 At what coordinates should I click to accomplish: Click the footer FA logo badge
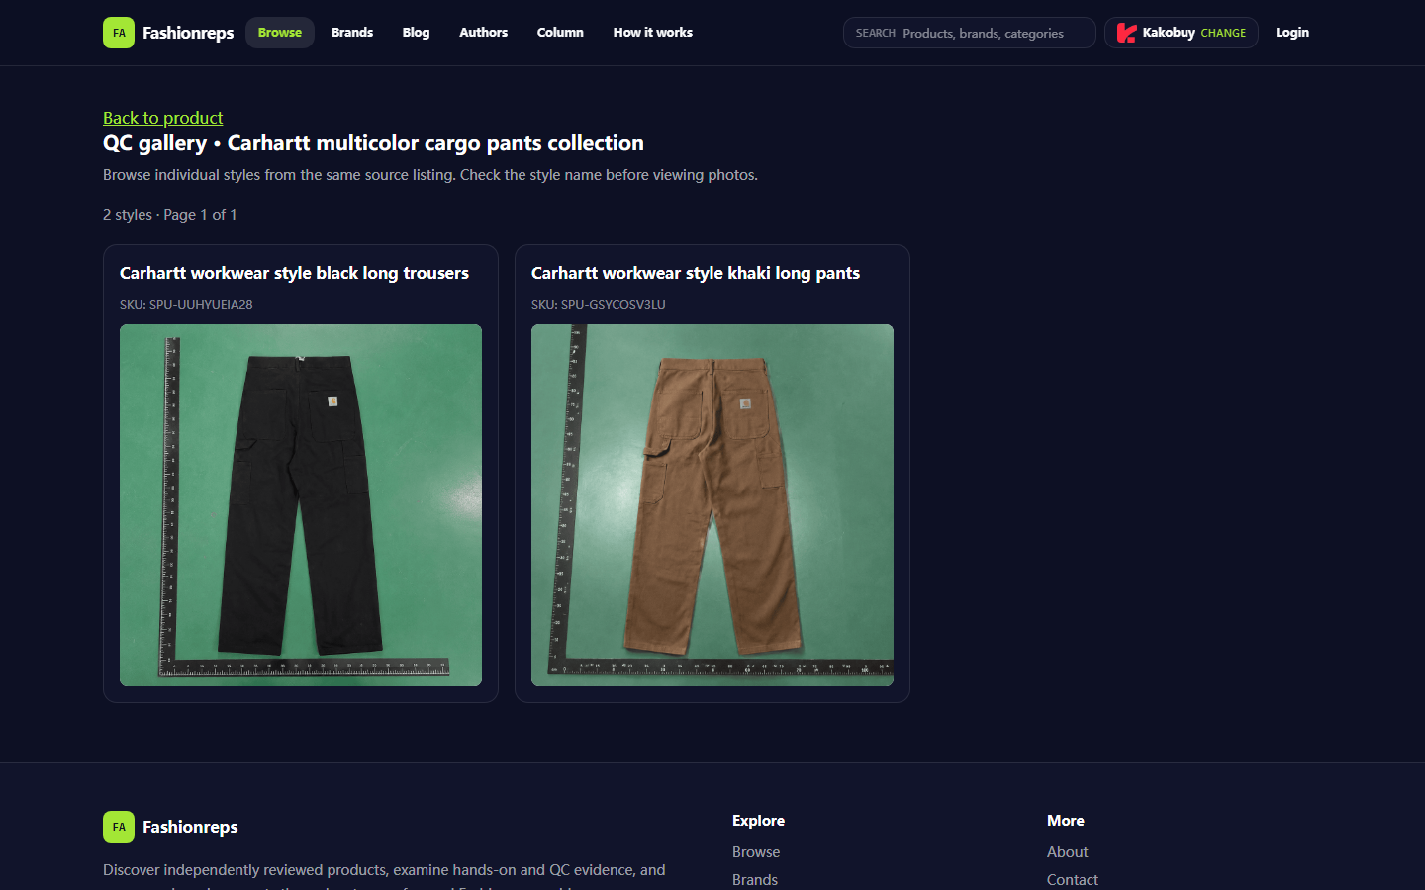119,827
